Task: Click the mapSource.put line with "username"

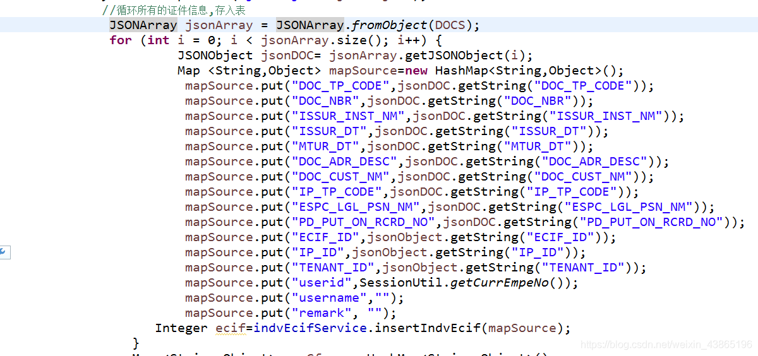Action: coord(294,298)
